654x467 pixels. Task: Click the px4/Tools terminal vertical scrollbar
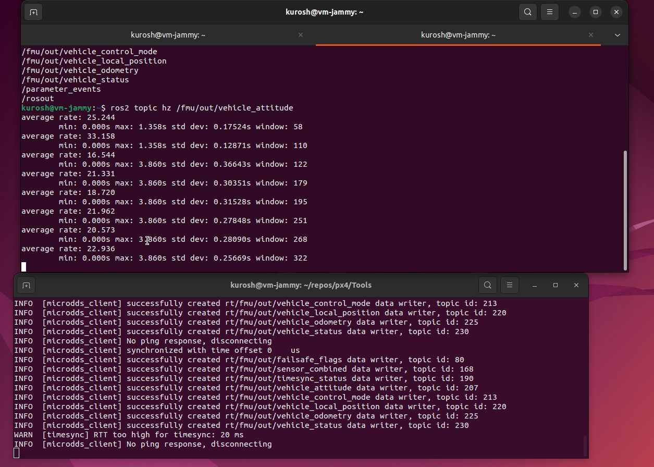585,445
